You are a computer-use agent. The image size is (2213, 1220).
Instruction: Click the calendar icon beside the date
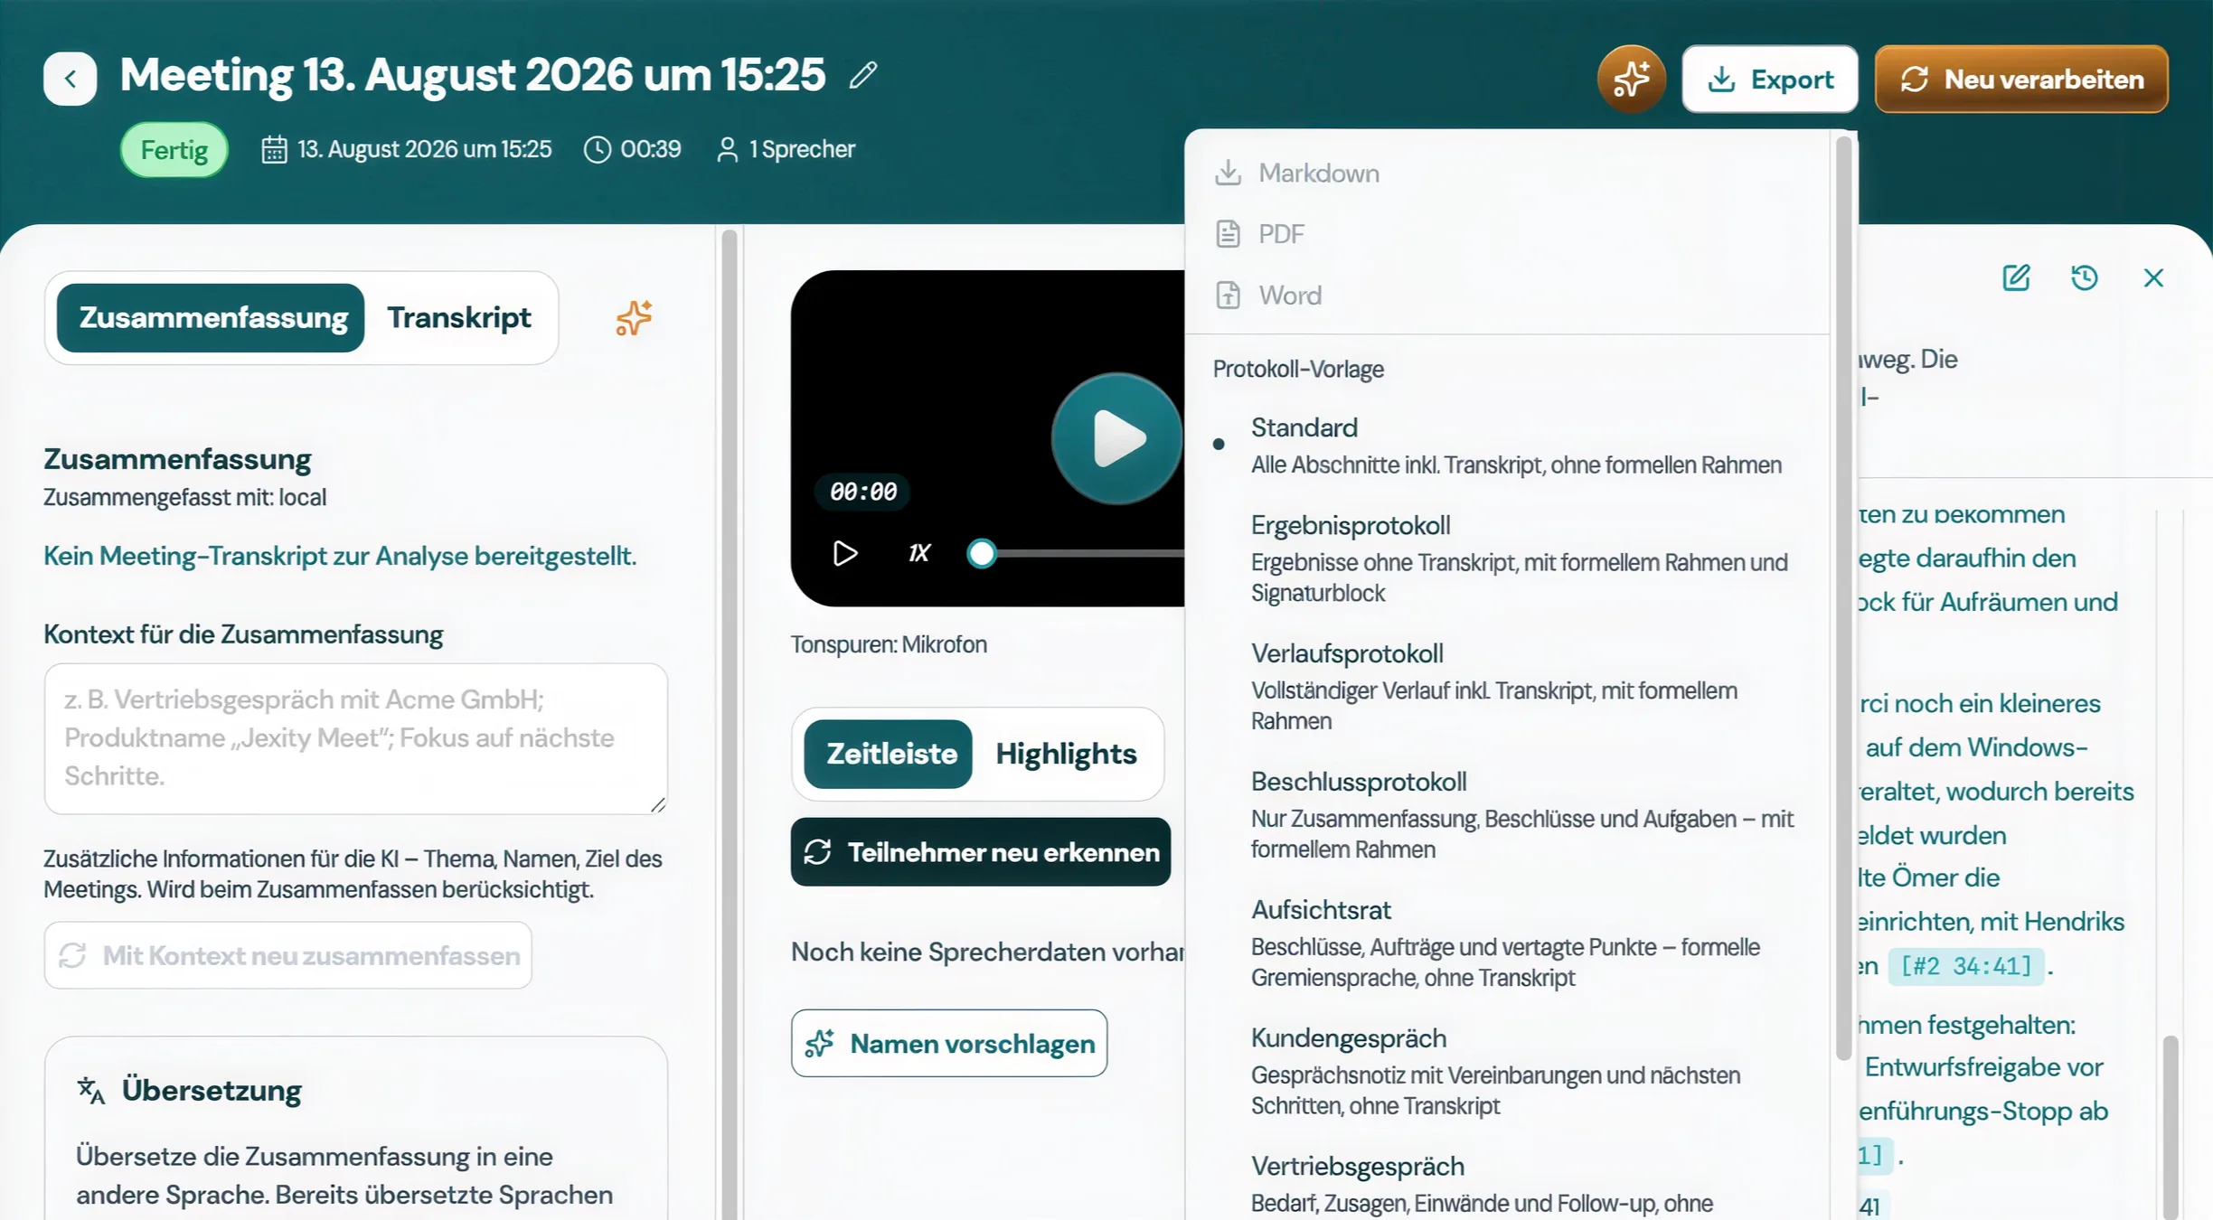click(x=274, y=149)
